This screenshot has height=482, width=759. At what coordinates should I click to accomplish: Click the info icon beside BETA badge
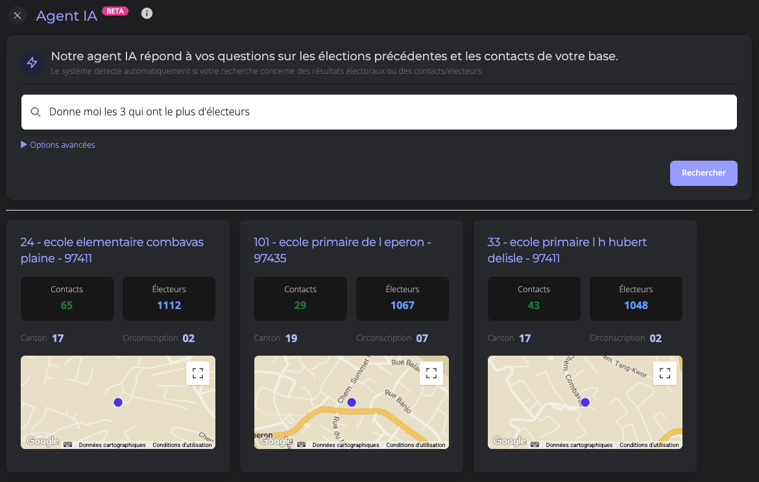click(x=147, y=14)
